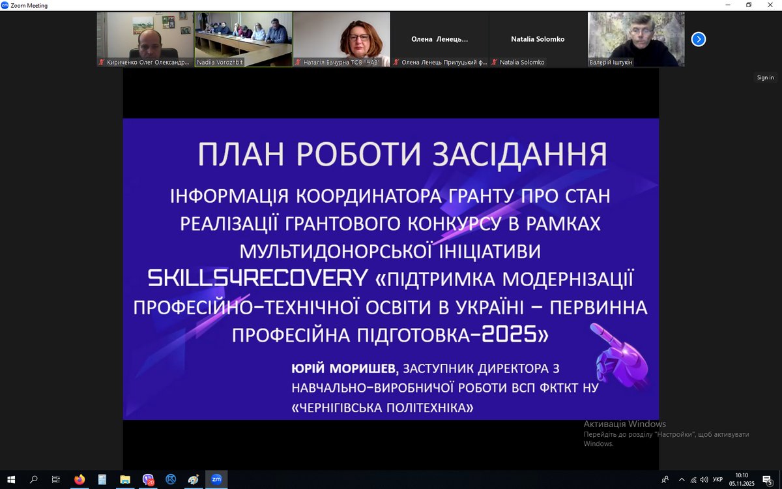Show next participants with blue arrow
Image resolution: width=782 pixels, height=489 pixels.
point(698,39)
